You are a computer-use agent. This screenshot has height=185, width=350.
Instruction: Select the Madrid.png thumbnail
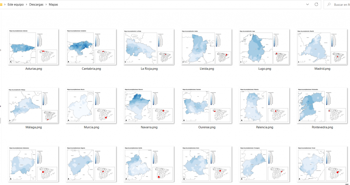coord(322,47)
